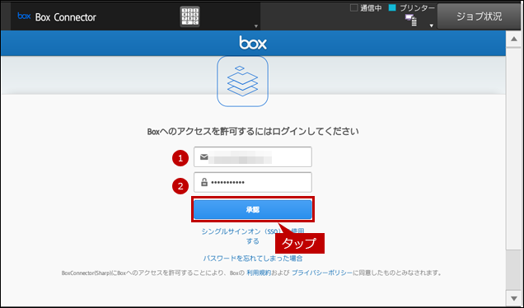Click the Boxへのアクセスを許可する login prompt text

tap(253, 131)
